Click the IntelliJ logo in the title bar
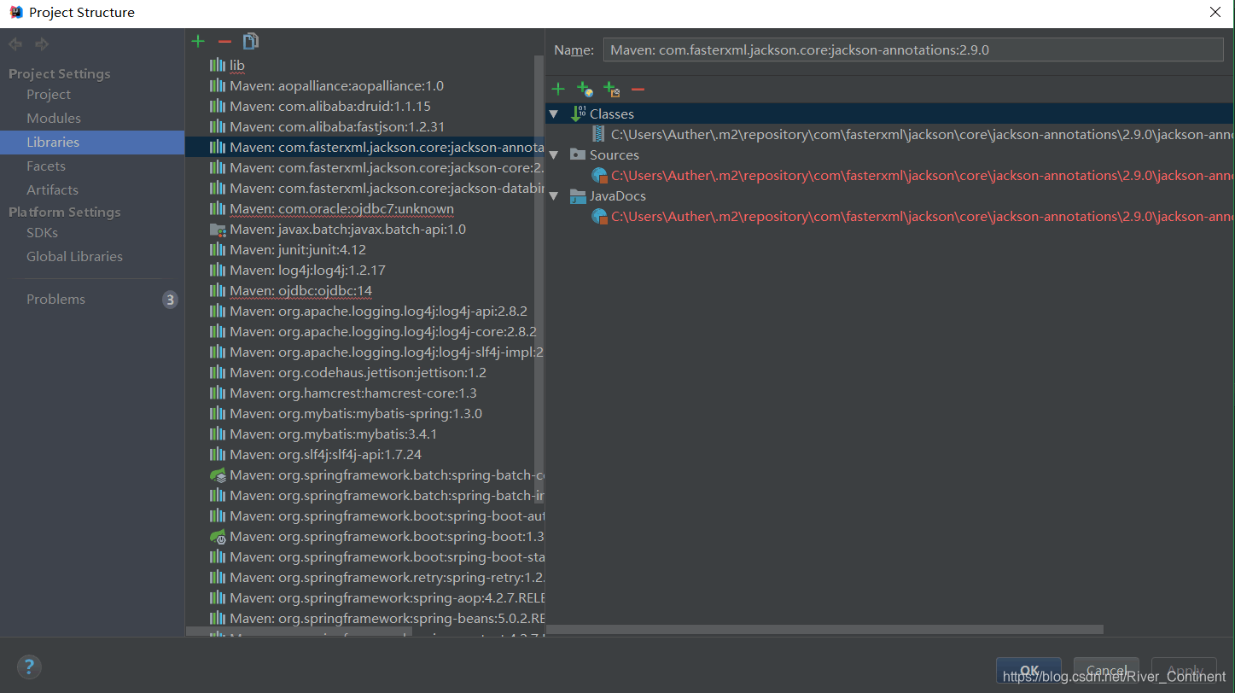 (15, 12)
